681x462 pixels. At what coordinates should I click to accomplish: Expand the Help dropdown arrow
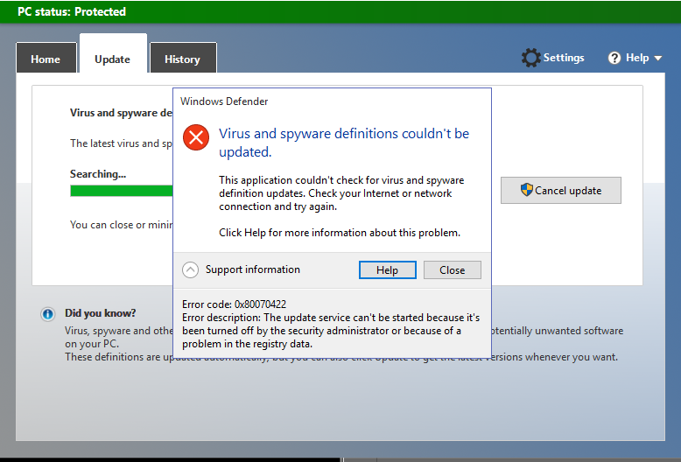[x=658, y=58]
